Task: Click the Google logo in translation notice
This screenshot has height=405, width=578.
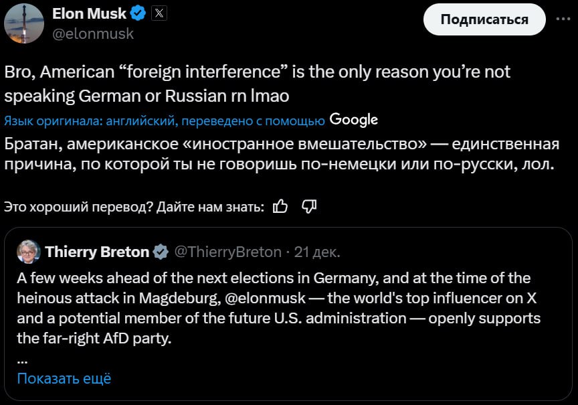Action: click(354, 120)
